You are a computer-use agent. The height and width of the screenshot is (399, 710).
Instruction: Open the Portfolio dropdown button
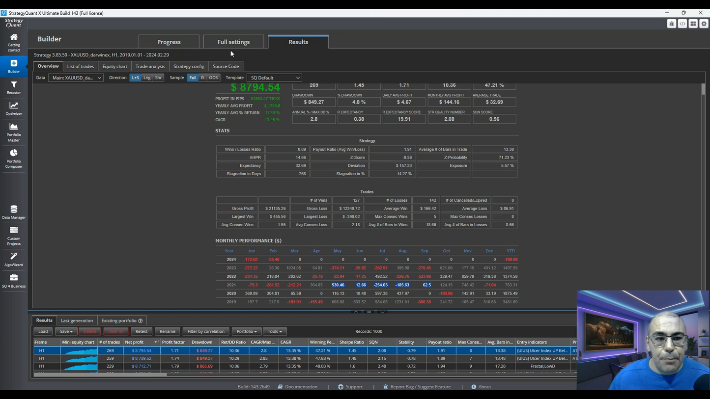point(246,331)
